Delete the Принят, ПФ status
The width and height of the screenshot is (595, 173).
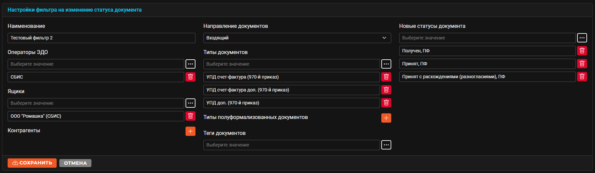tap(582, 64)
